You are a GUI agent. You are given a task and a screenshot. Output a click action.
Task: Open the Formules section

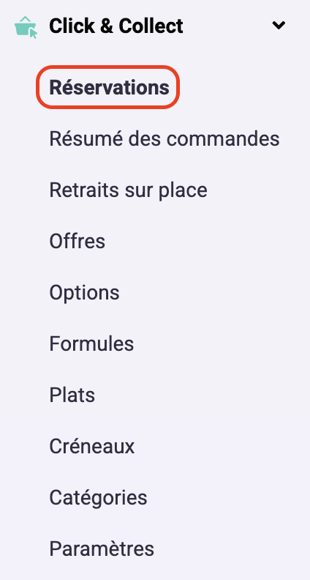tap(91, 344)
